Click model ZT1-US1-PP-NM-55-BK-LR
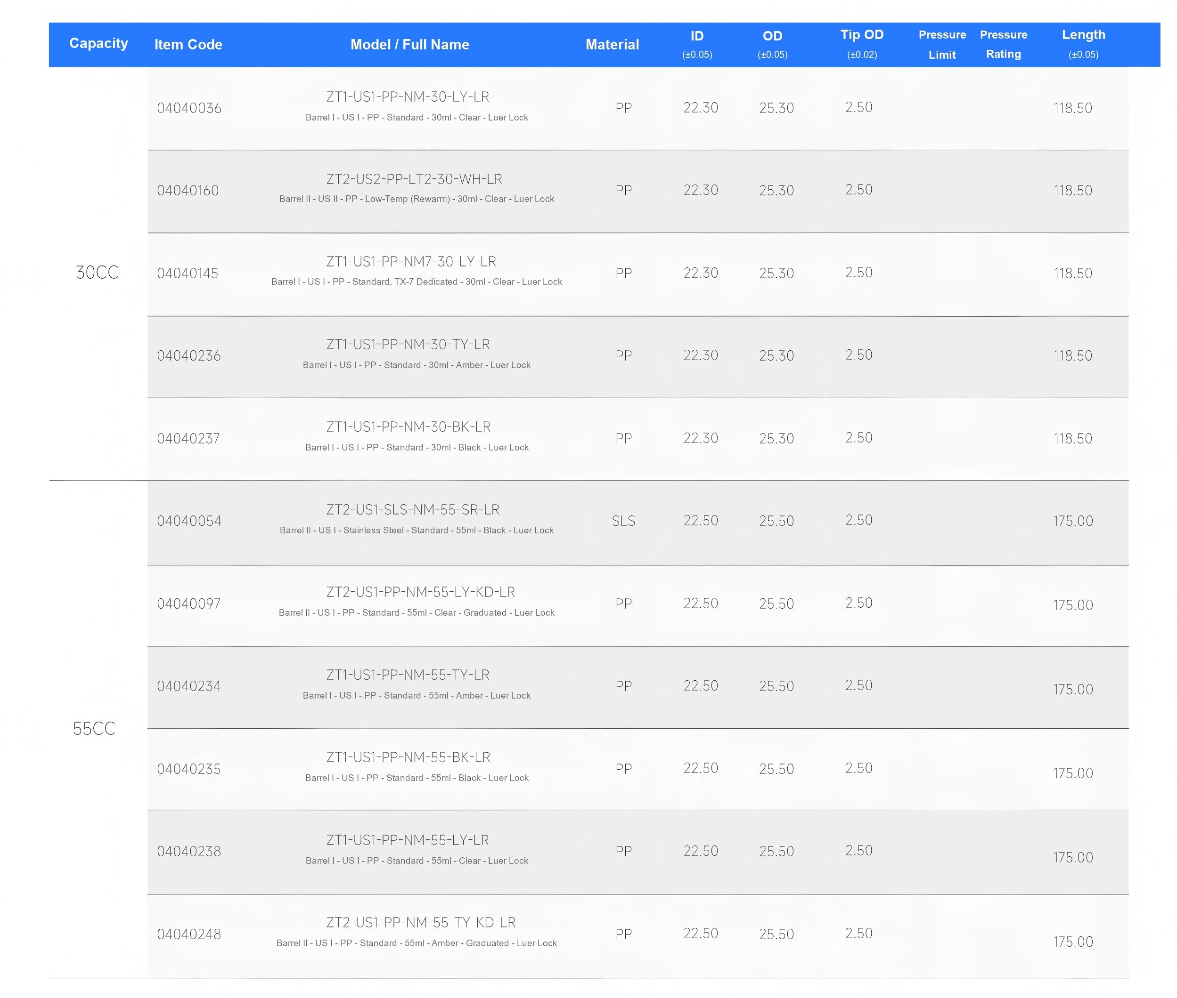Viewport: 1177px width, 998px height. pyautogui.click(x=408, y=757)
